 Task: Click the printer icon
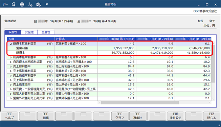(22, 4)
